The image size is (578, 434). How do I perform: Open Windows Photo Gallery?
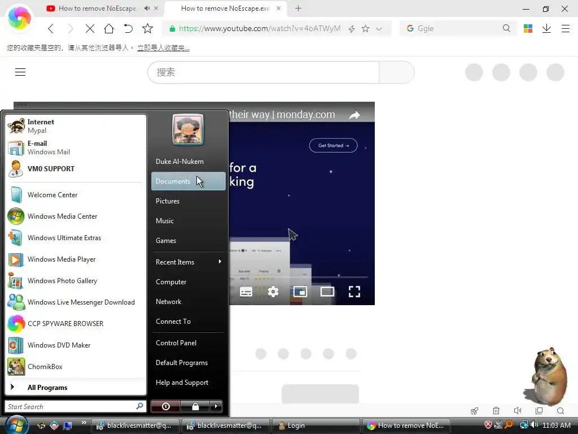click(x=75, y=281)
